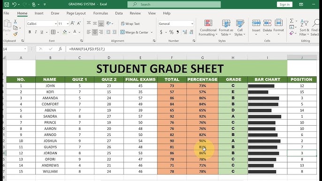Click Increase Indent icon
This screenshot has height=181, width=322.
[x=115, y=32]
